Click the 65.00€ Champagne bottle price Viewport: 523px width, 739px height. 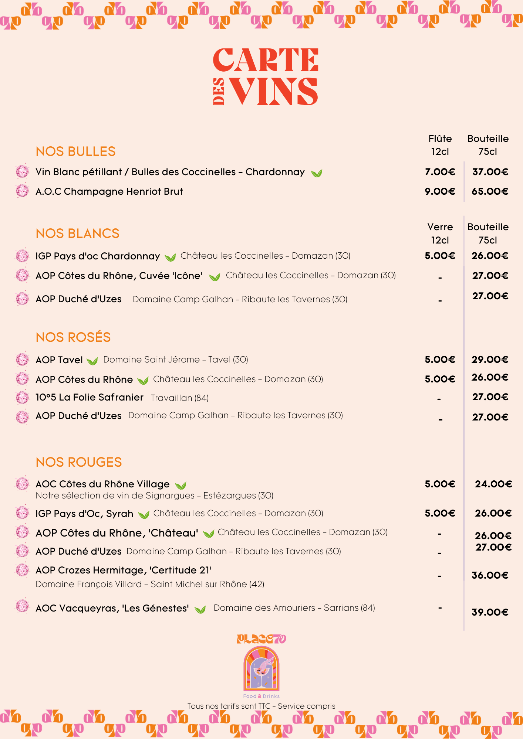[490, 191]
